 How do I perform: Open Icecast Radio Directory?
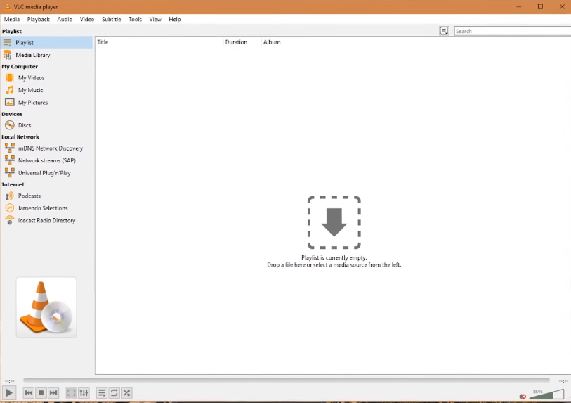point(46,221)
